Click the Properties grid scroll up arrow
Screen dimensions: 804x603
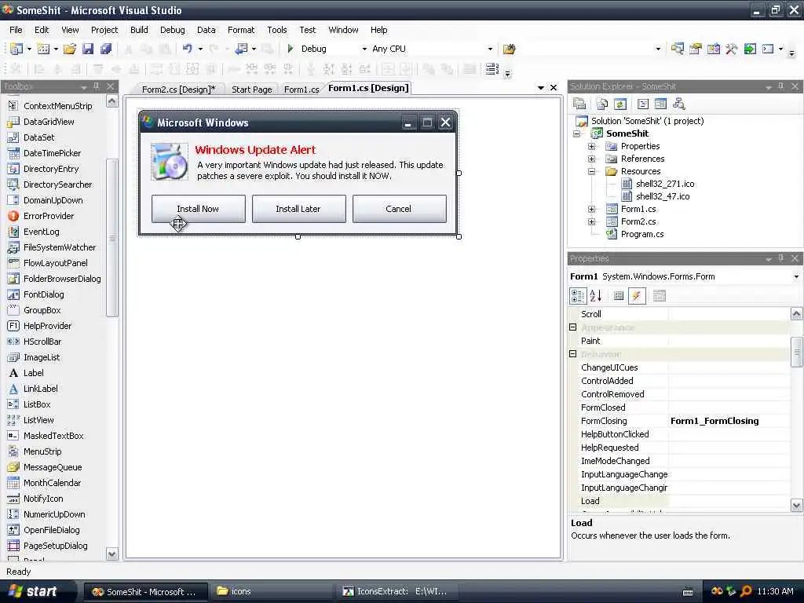796,313
